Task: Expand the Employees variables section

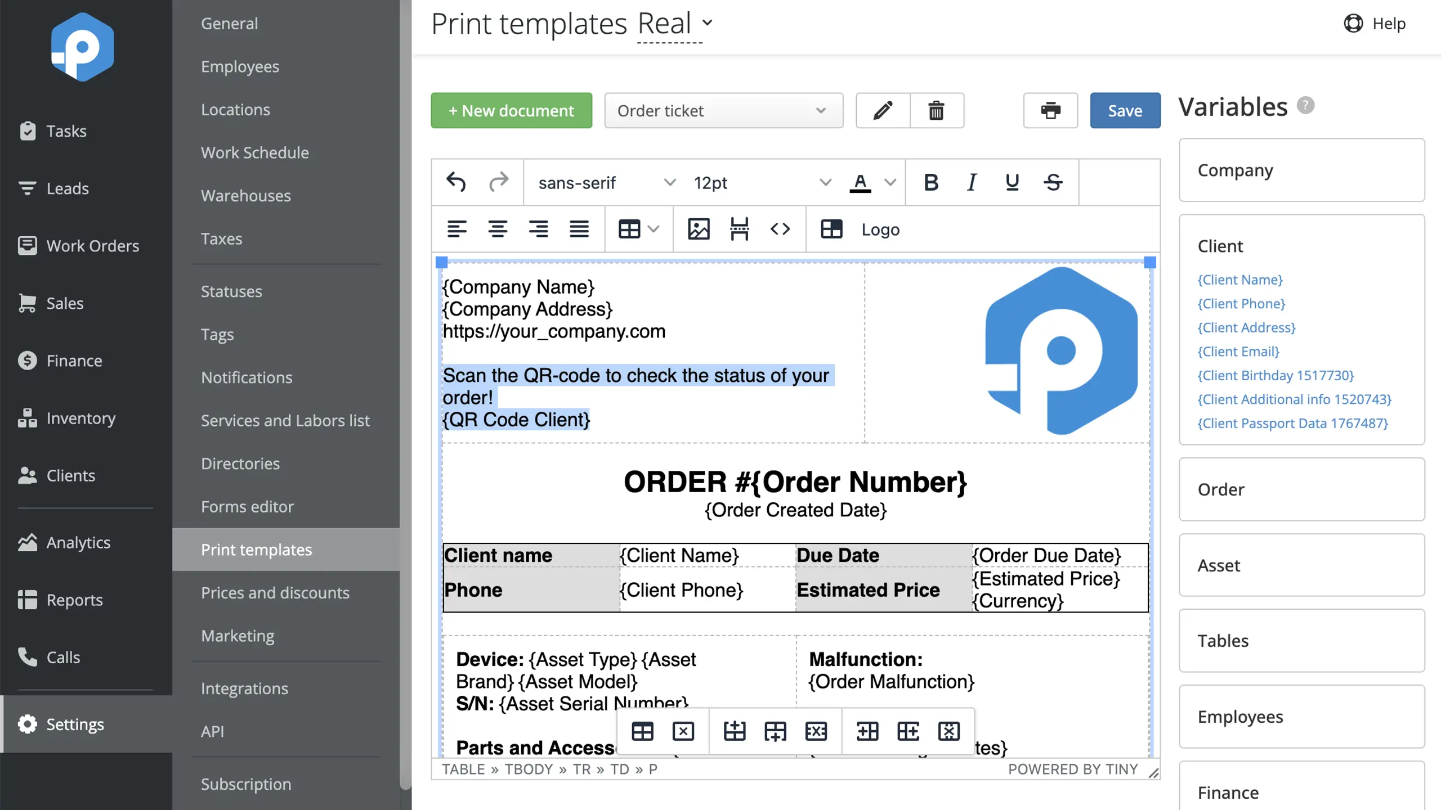Action: coord(1301,717)
